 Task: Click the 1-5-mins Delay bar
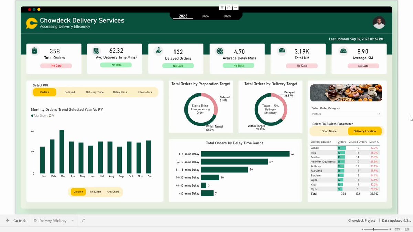point(245,154)
